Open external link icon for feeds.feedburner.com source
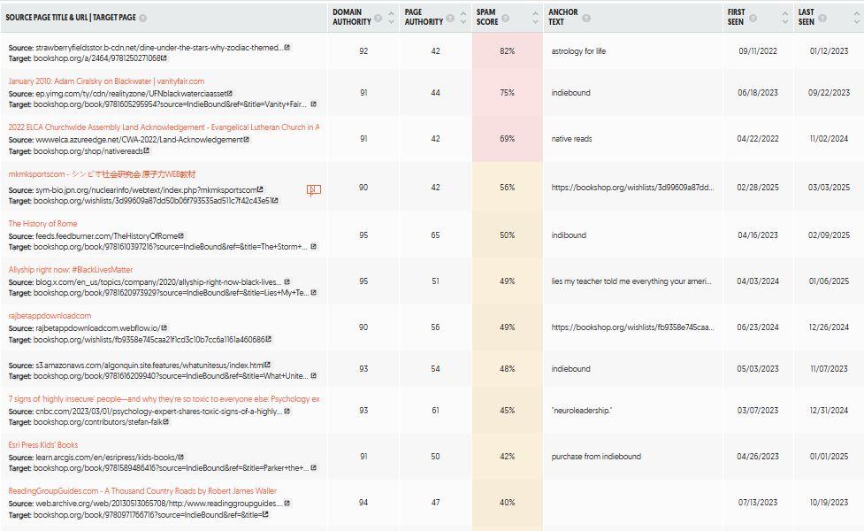 [181, 235]
